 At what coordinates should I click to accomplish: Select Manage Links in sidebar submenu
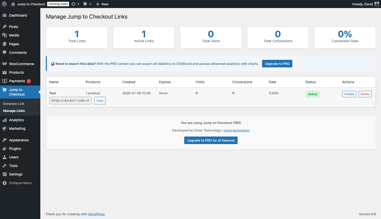[14, 111]
